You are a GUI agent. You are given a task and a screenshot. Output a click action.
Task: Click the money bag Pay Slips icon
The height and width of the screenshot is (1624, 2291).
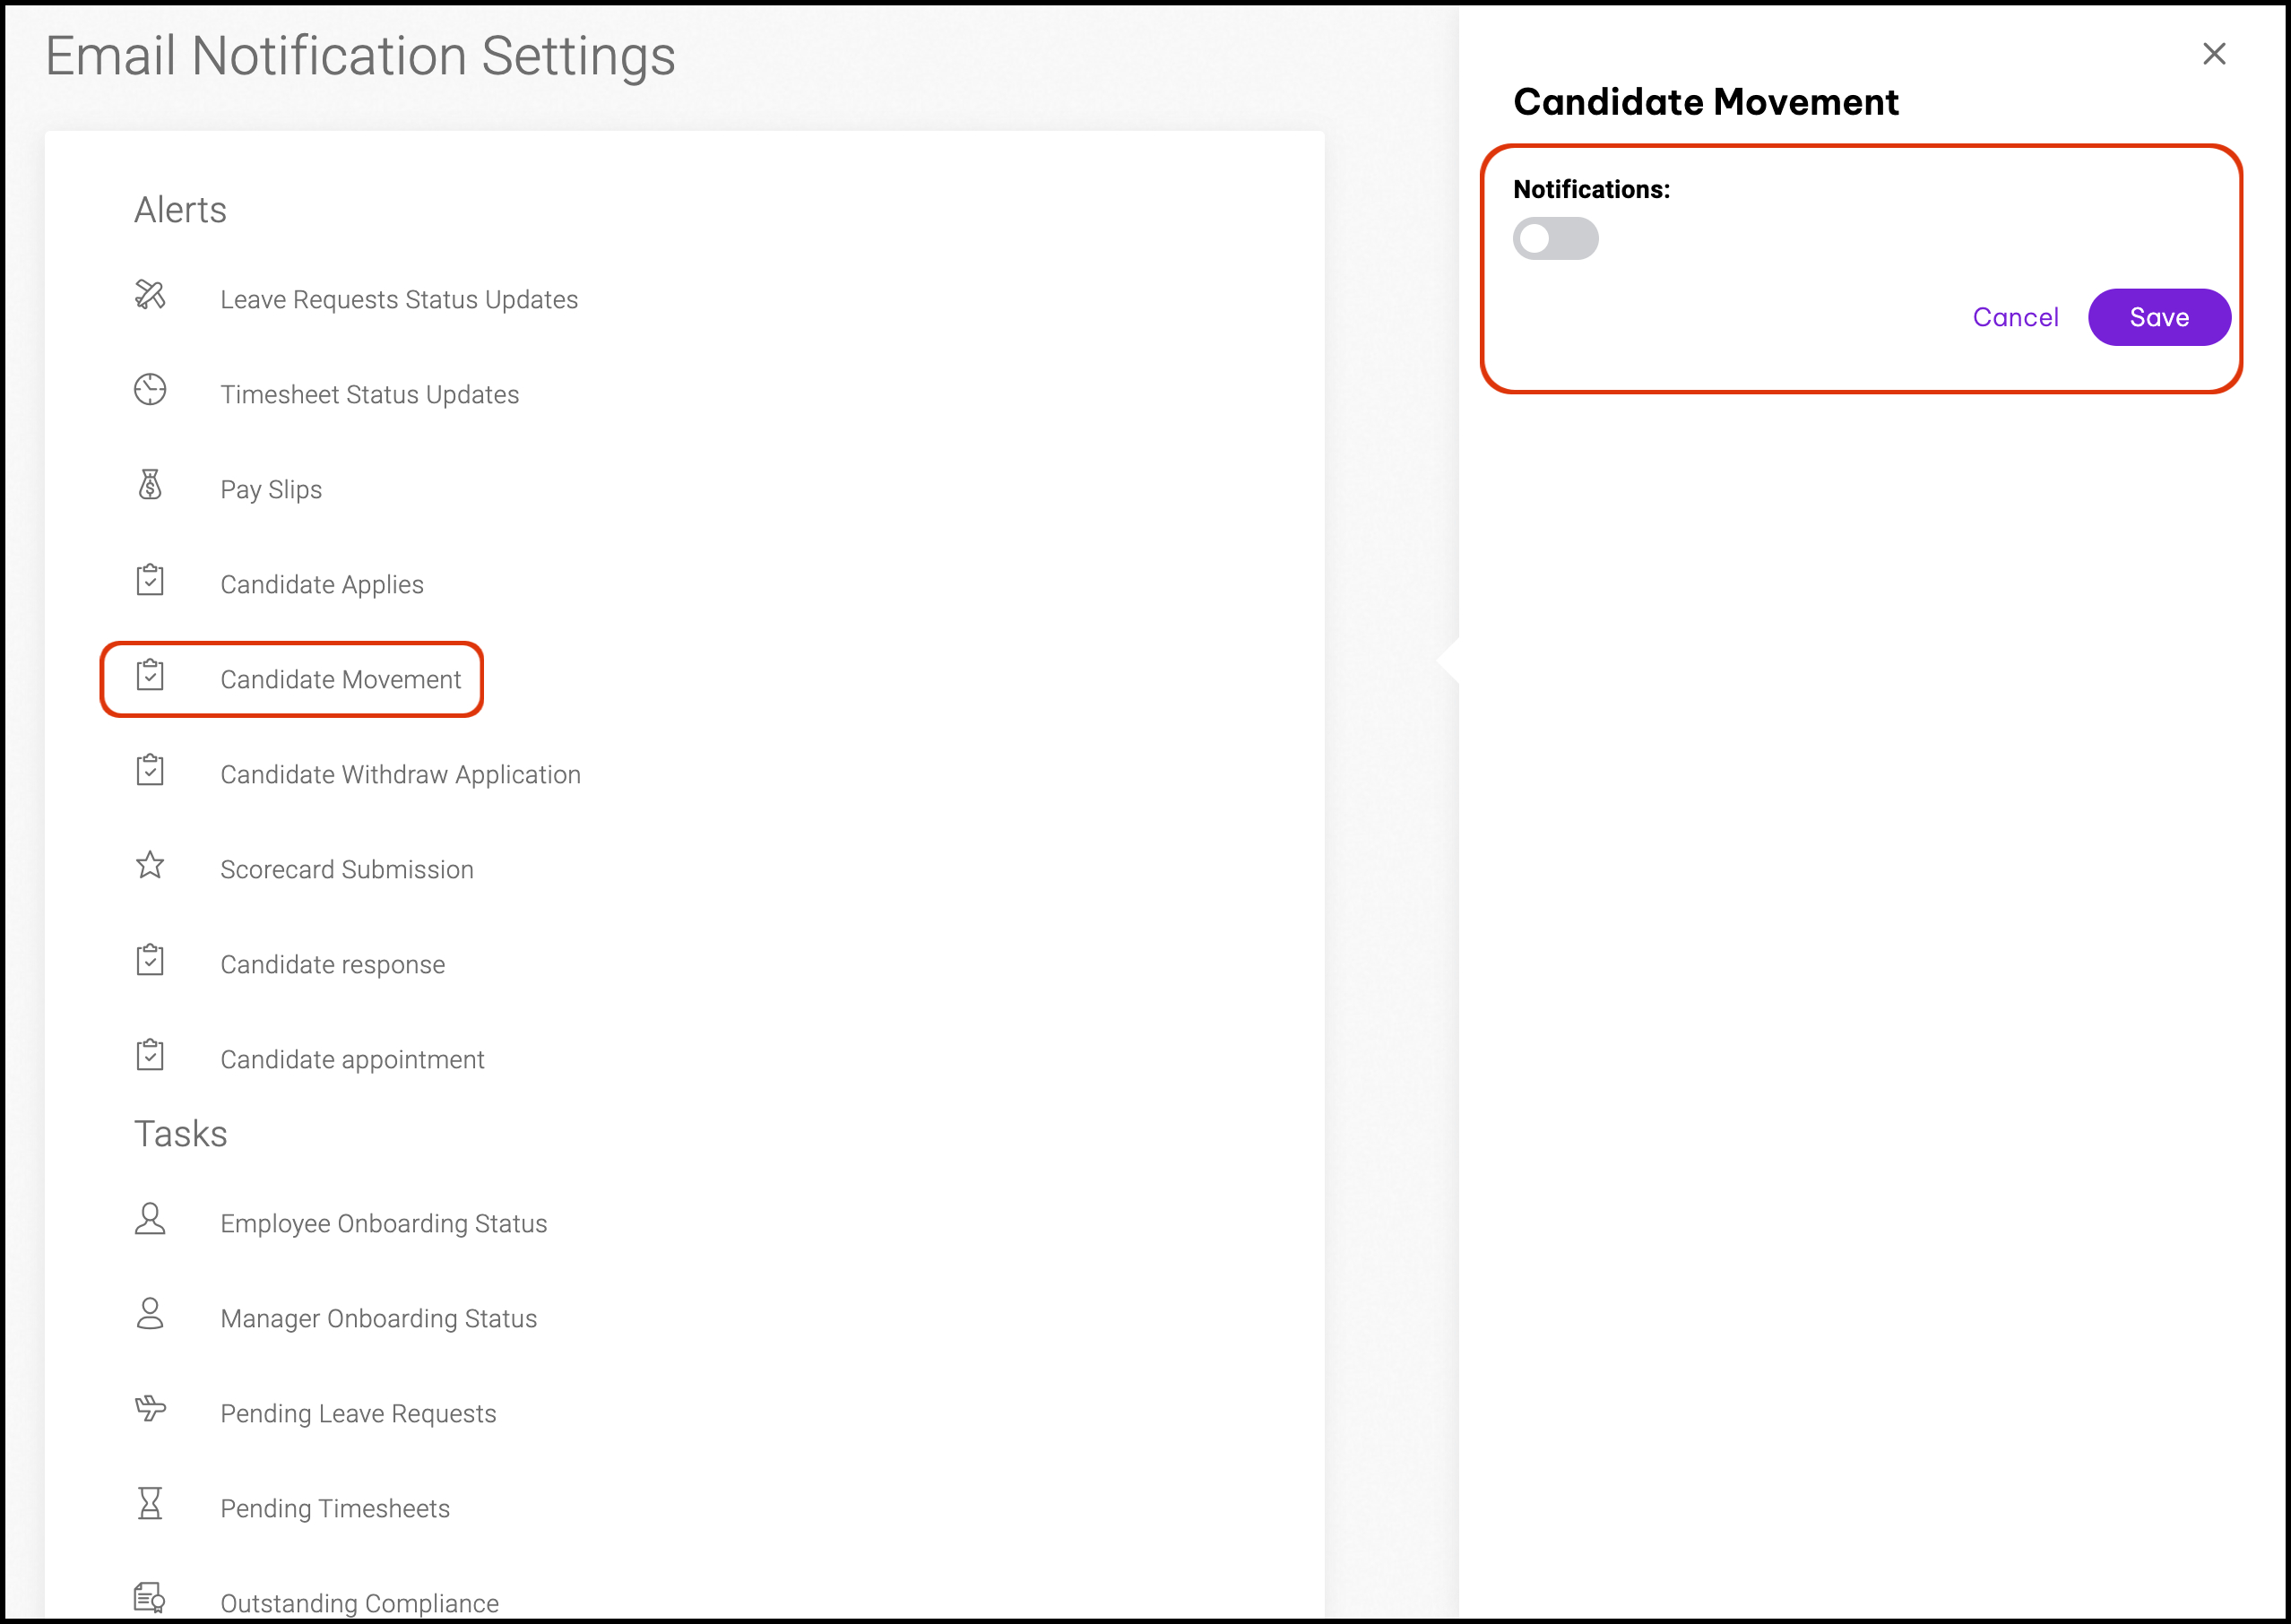(150, 485)
